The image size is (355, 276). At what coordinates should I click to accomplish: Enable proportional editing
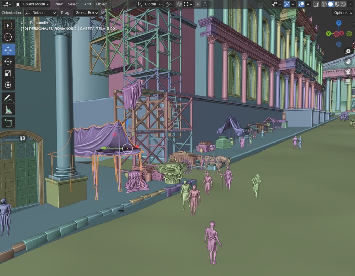(x=198, y=4)
